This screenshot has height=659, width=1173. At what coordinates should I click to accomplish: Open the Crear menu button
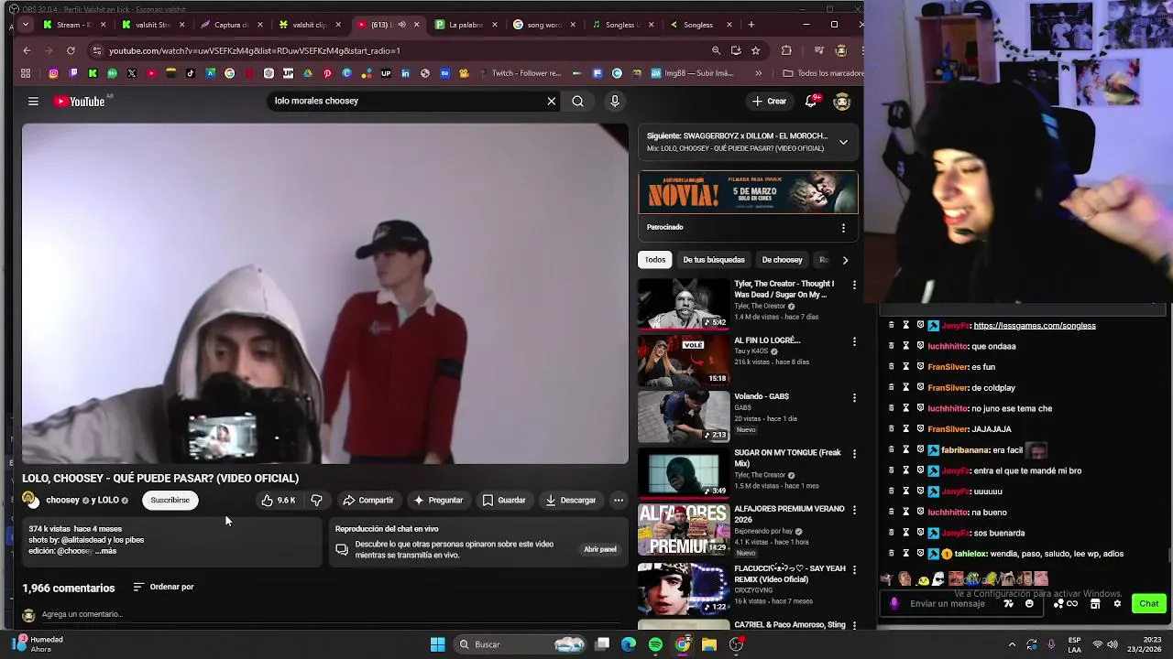(x=769, y=101)
